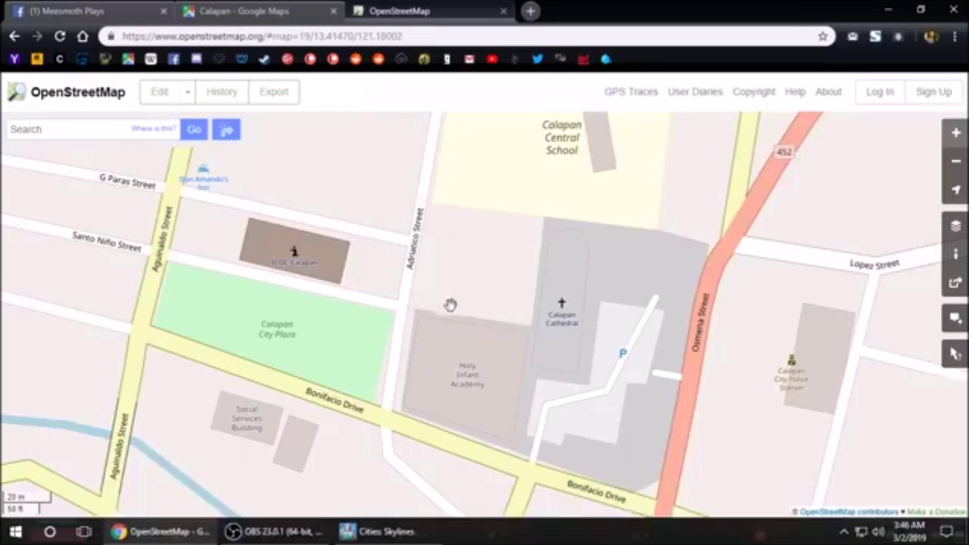The height and width of the screenshot is (545, 969).
Task: Open the Export tab
Action: 274,92
